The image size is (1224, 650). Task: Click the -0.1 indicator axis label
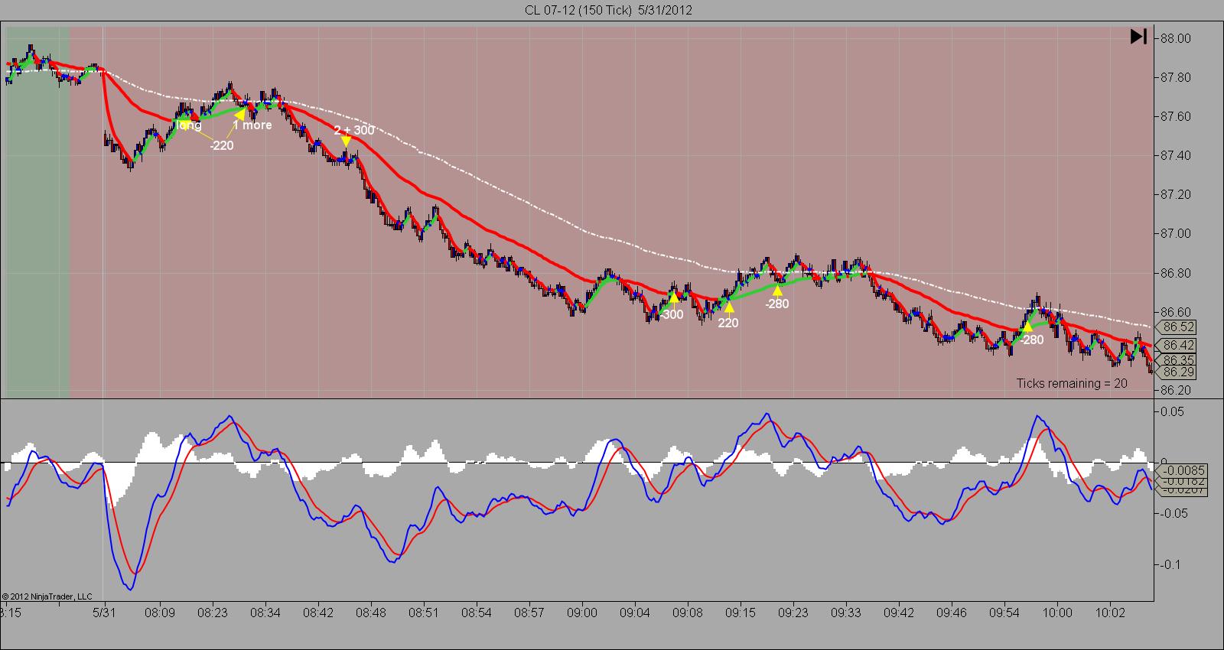[1170, 564]
